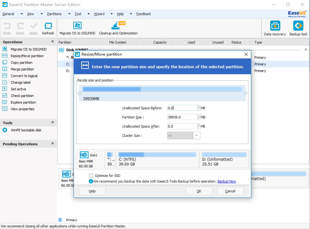Open the Wizard menu
Viewport: 310px width, 229px height.
pyautogui.click(x=99, y=14)
